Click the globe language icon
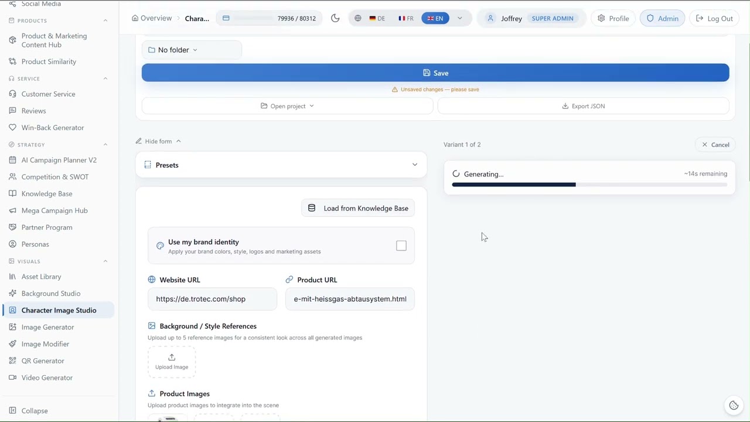Image resolution: width=750 pixels, height=422 pixels. 358,18
